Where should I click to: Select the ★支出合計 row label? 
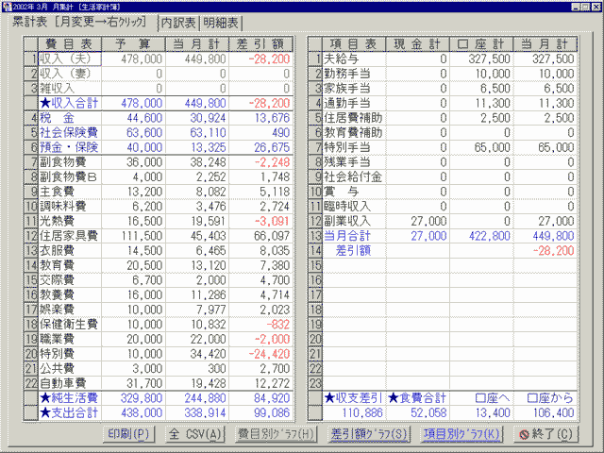point(70,413)
